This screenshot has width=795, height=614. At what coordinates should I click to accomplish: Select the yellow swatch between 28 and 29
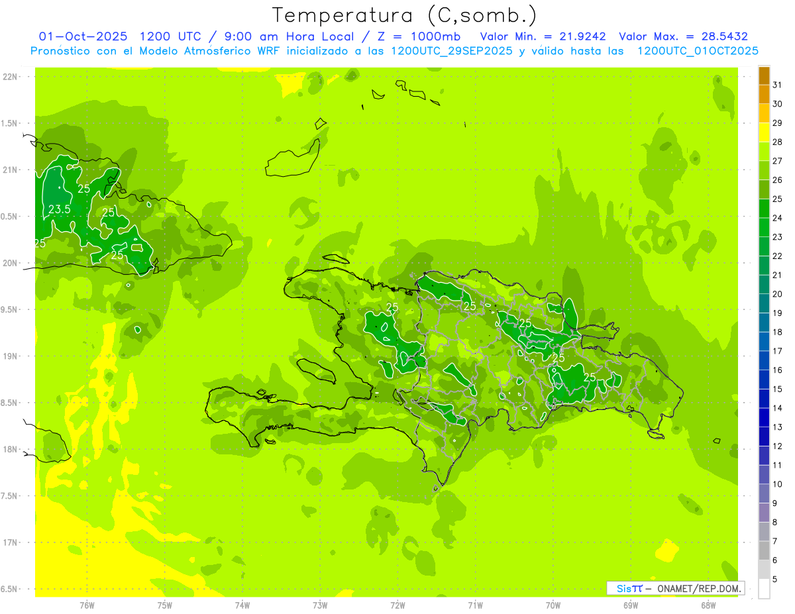[764, 132]
